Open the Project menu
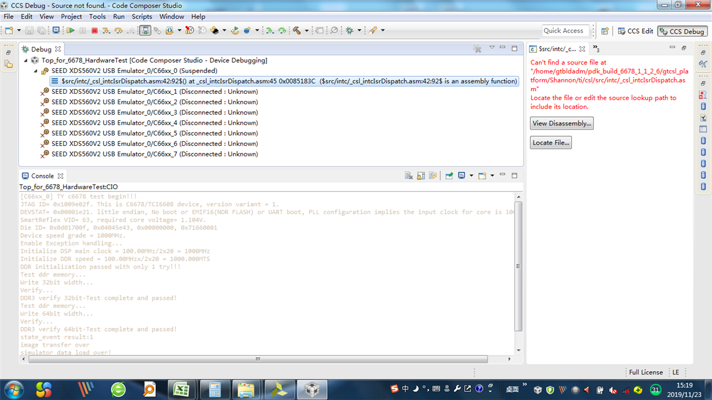This screenshot has height=400, width=712. click(72, 17)
